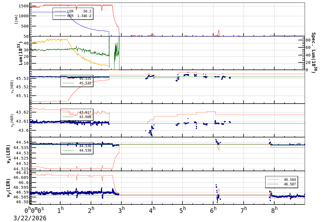Screen dimensions: 328x222
Task: Click the HER 1.34E-2 legend entry
Action: coord(80,16)
